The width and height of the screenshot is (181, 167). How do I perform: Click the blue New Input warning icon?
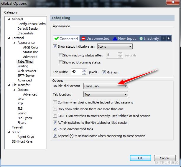coord(115,39)
